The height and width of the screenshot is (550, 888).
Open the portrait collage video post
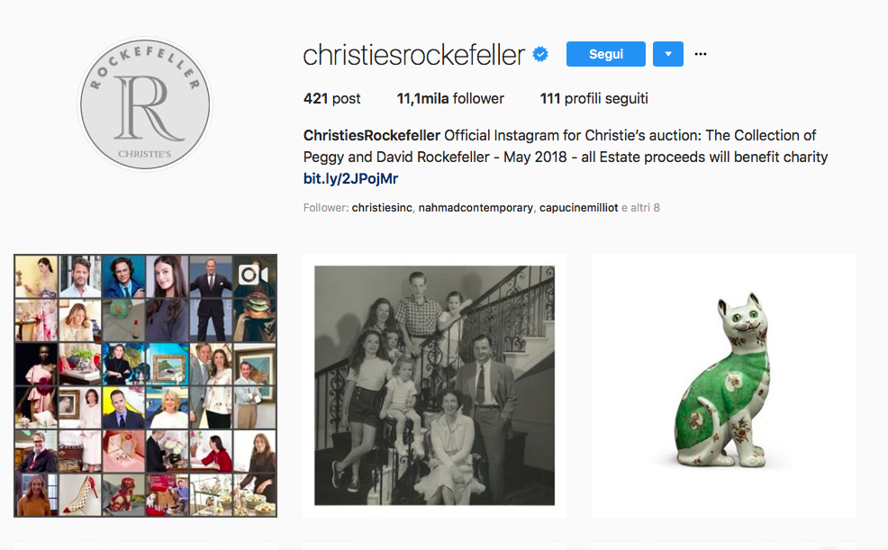click(x=146, y=385)
